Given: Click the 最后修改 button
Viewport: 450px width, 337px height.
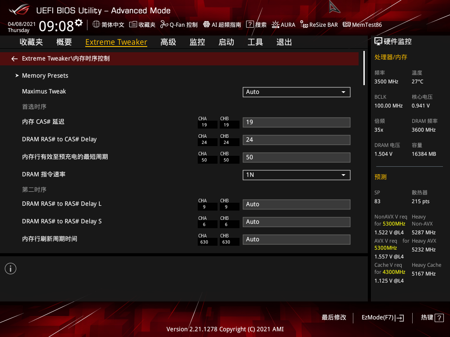Looking at the screenshot, I should point(334,317).
